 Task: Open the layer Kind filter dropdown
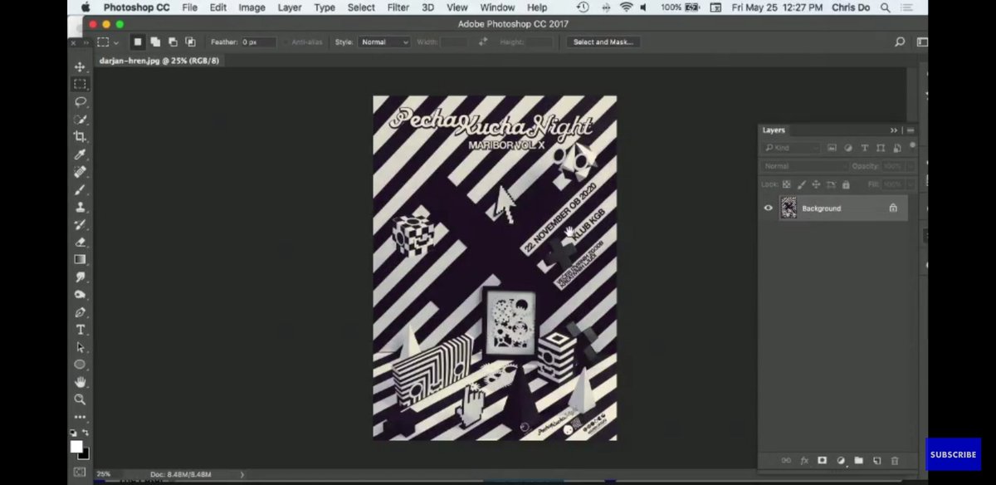pyautogui.click(x=791, y=148)
